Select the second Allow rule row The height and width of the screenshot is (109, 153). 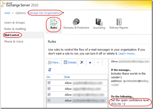77,89
